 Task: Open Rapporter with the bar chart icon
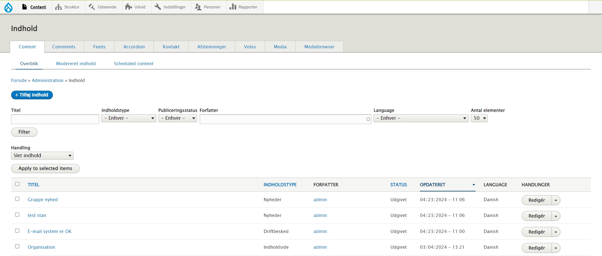click(x=232, y=7)
